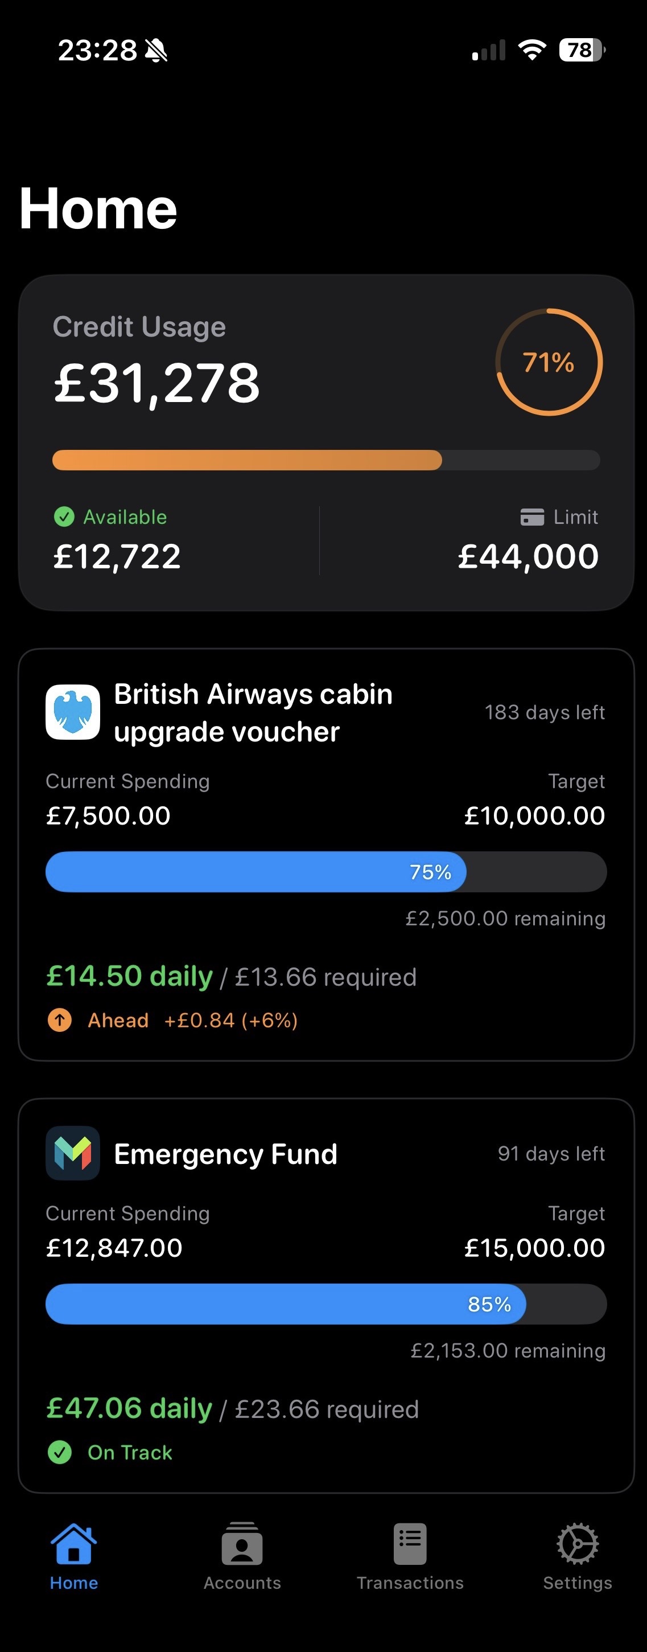This screenshot has height=1652, width=647.
Task: Tap the 75% blue progress bar
Action: pyautogui.click(x=326, y=871)
